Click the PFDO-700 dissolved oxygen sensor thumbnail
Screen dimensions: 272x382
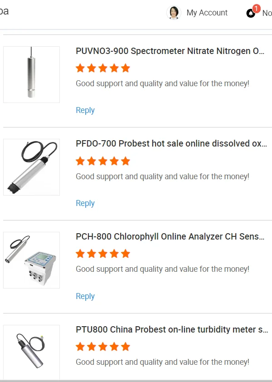coord(31,167)
